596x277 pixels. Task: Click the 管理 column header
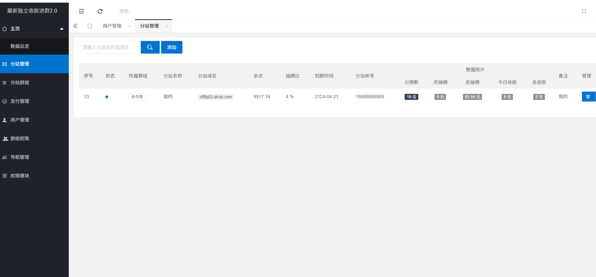587,76
